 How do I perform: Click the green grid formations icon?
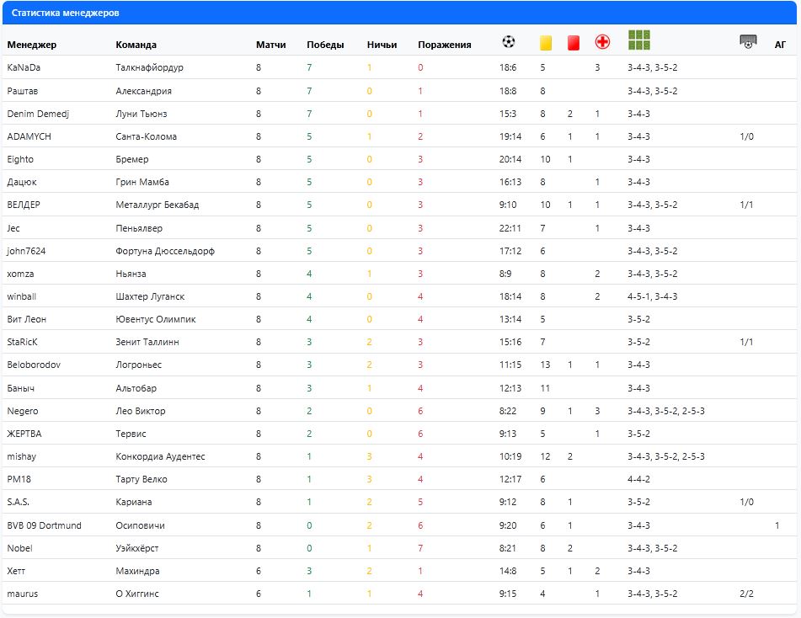(639, 40)
